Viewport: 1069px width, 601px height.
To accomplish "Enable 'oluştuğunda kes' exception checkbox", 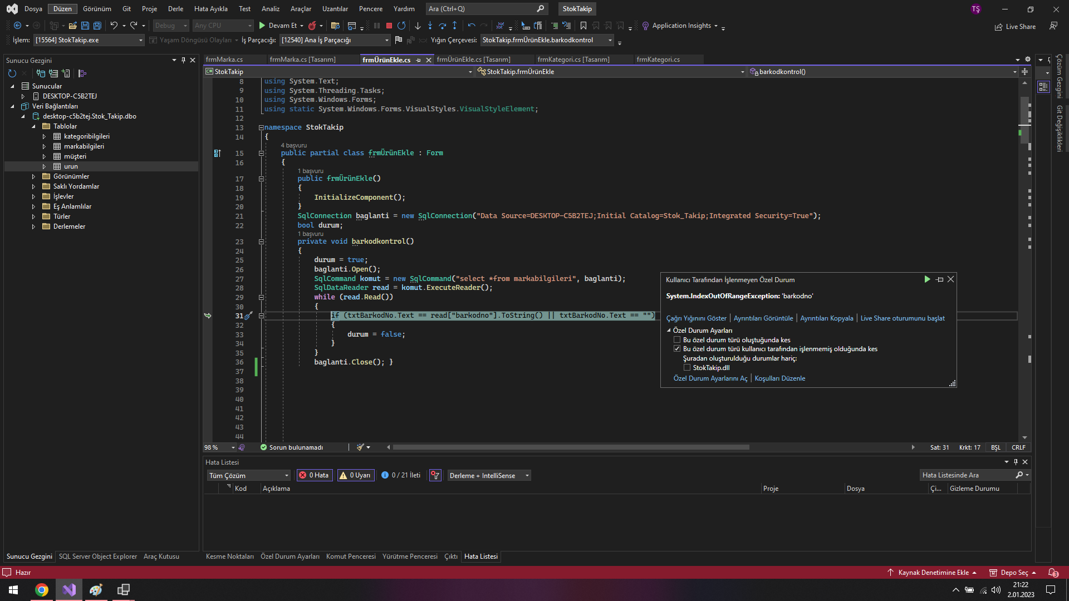I will [677, 340].
